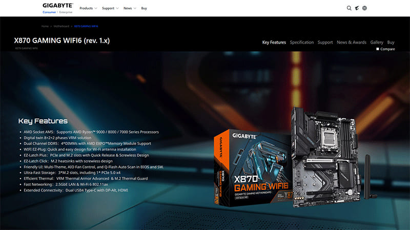Open the News & Awards tab
Image resolution: width=410 pixels, height=230 pixels.
352,43
